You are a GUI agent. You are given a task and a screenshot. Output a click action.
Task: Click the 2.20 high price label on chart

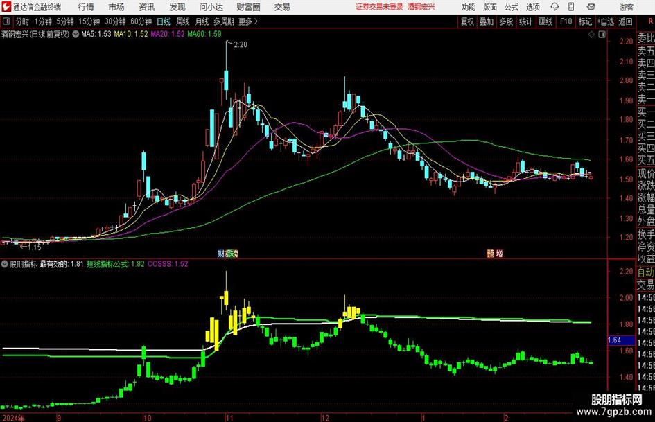point(241,45)
